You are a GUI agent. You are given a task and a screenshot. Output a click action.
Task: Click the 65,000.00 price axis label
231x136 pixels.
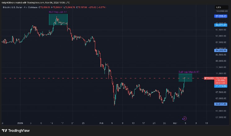pos(221,99)
